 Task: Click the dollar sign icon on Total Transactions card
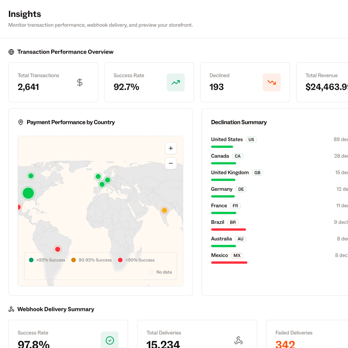[x=79, y=82]
